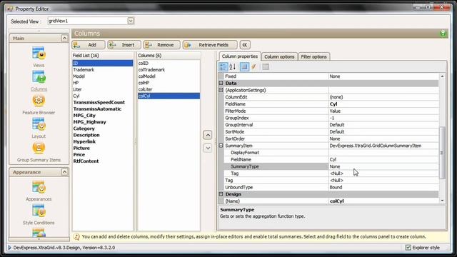
Task: Select ID in the Field List
Action: point(103,64)
